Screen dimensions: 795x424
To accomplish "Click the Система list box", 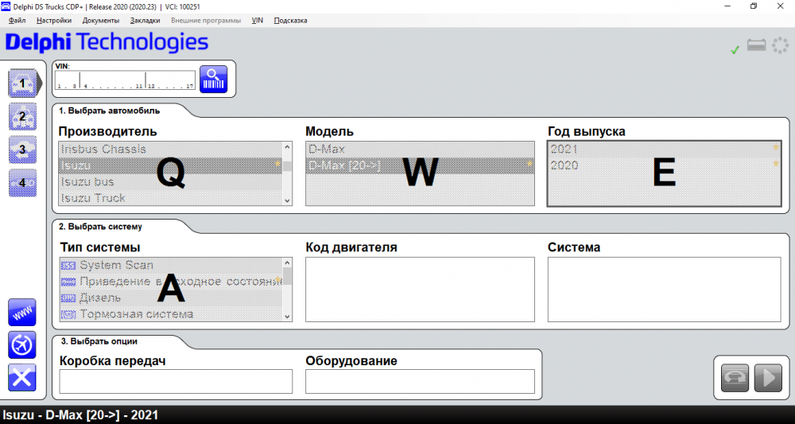I will (664, 290).
